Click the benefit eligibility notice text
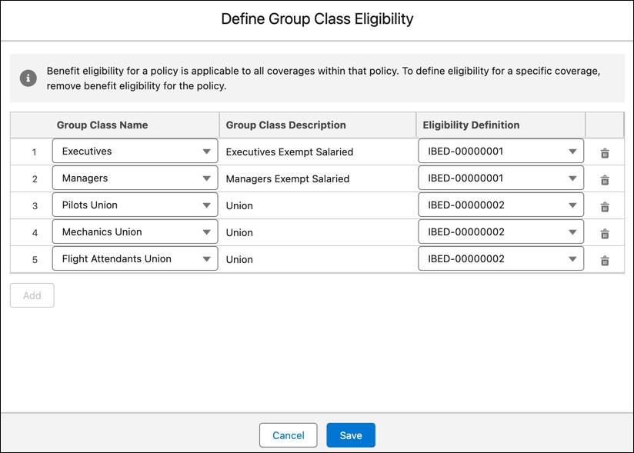 (323, 78)
